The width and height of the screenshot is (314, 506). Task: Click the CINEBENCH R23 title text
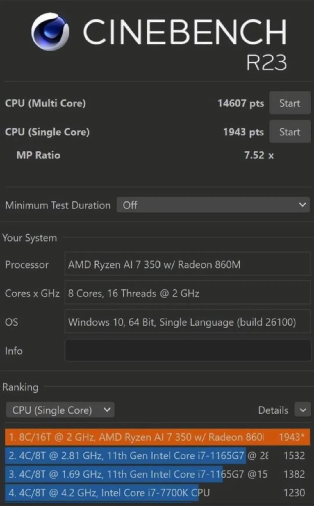[x=185, y=44]
